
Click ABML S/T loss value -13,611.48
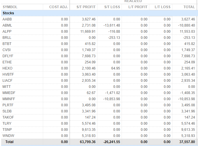[x=112, y=25]
